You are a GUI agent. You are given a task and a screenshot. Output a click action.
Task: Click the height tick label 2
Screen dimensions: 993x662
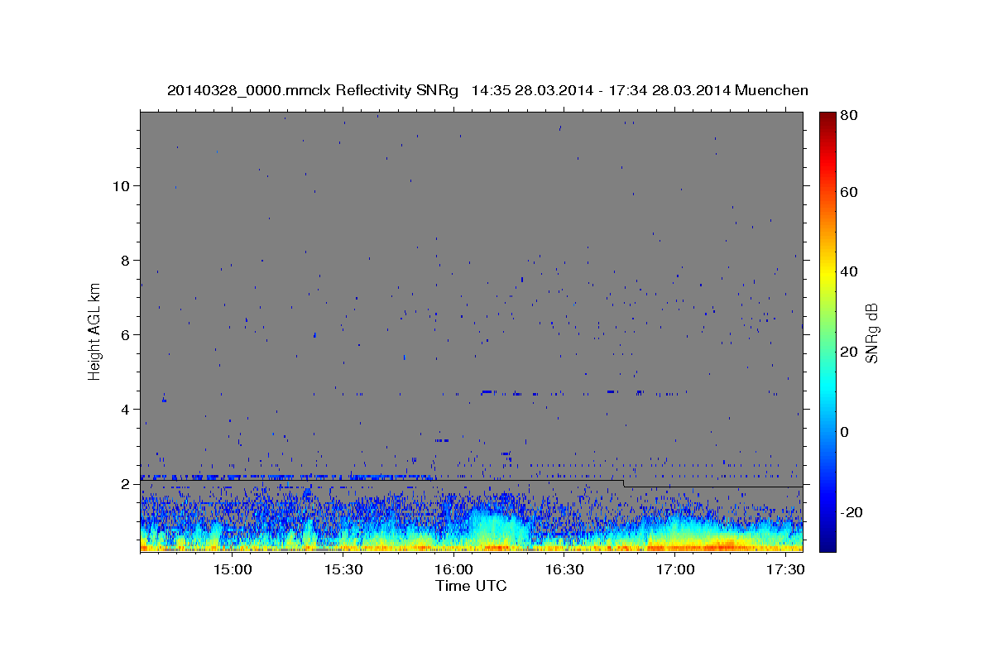[x=126, y=484]
